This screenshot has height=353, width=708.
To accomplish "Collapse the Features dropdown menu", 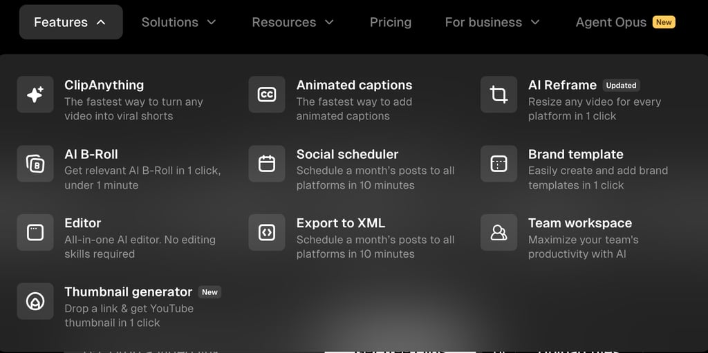I will [x=71, y=22].
